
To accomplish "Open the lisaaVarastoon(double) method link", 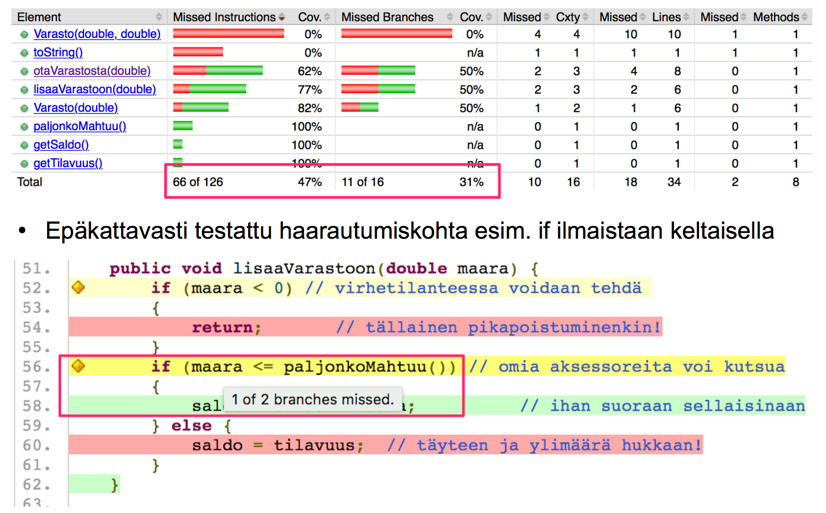I will tap(95, 89).
